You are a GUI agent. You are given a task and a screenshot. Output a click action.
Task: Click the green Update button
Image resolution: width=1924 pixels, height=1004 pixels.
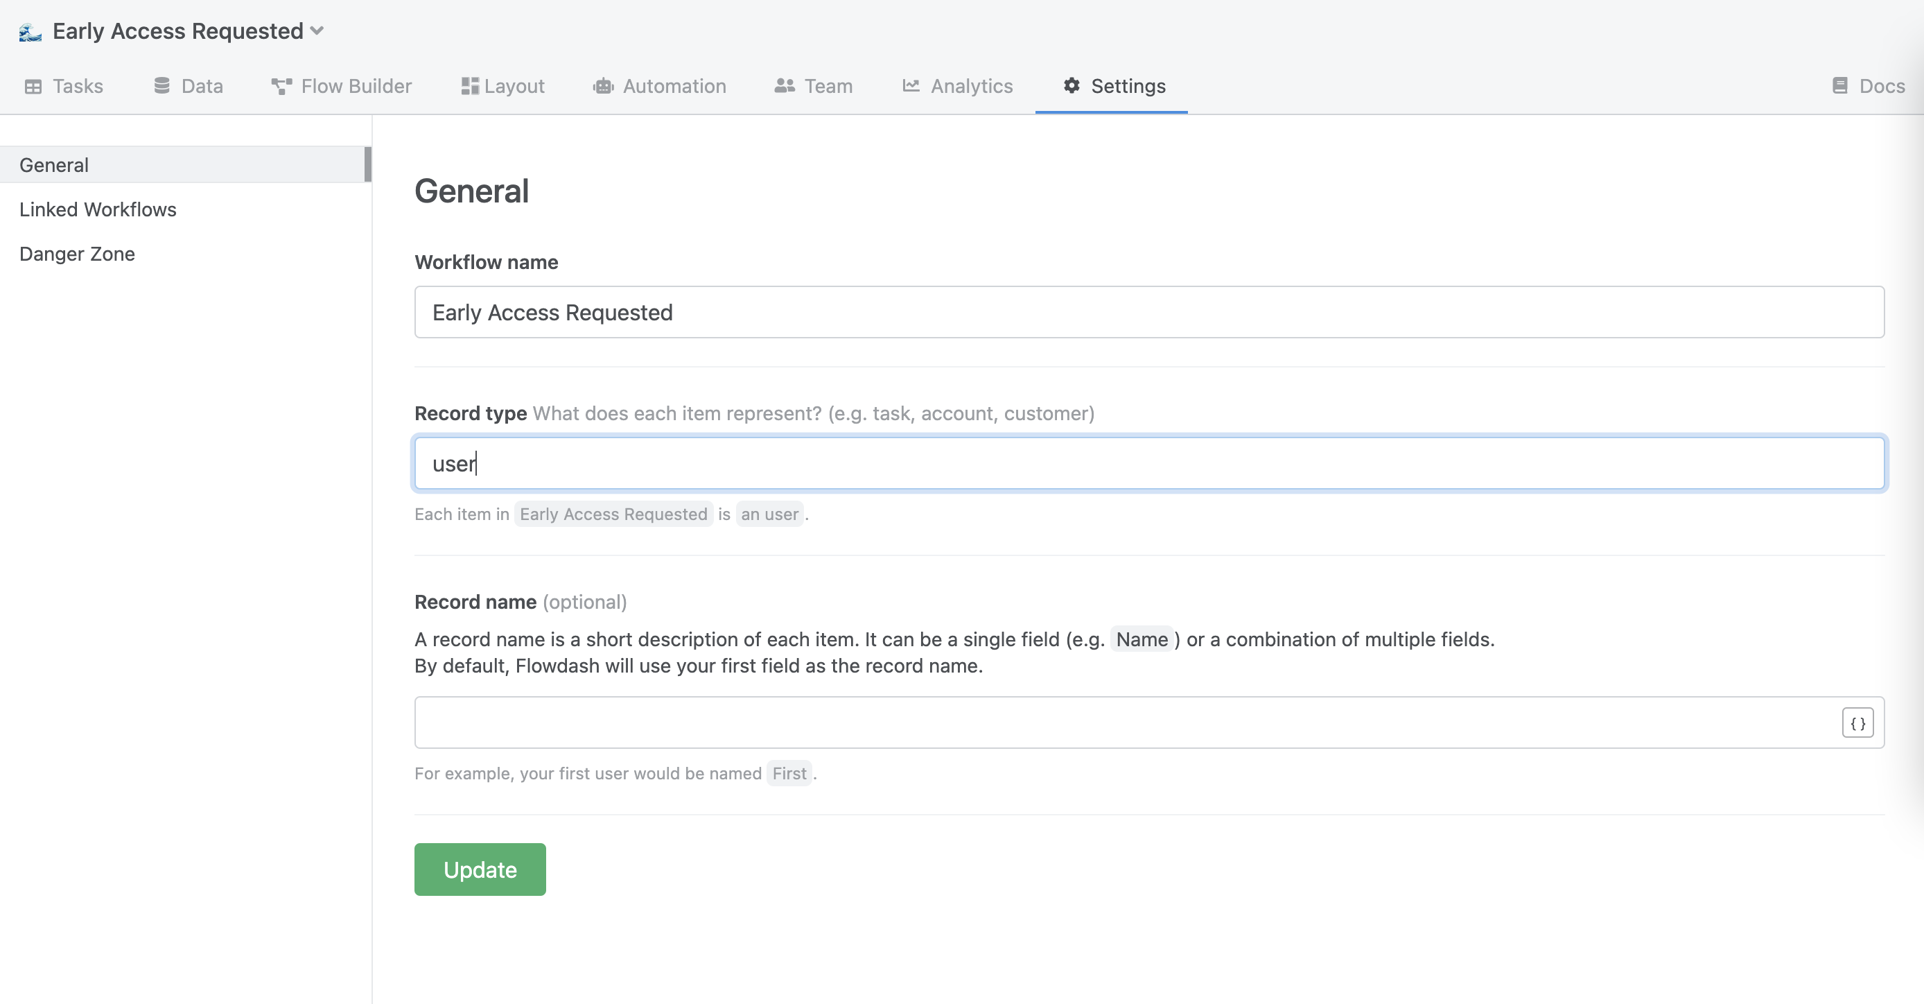pyautogui.click(x=480, y=869)
